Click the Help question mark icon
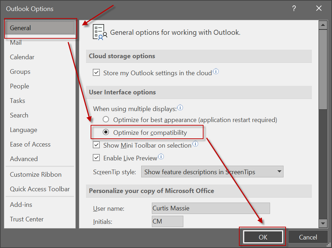This screenshot has height=248, width=332. pos(294,8)
